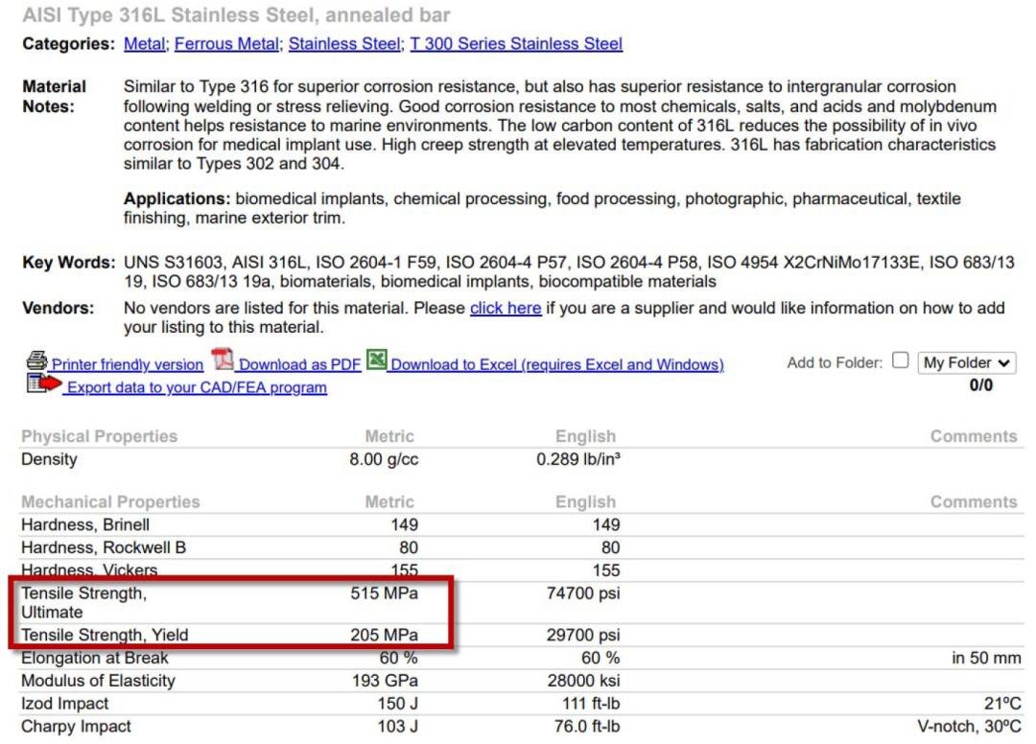Click the Excel icon beside Download to Excel
The width and height of the screenshot is (1036, 744).
pos(377,360)
